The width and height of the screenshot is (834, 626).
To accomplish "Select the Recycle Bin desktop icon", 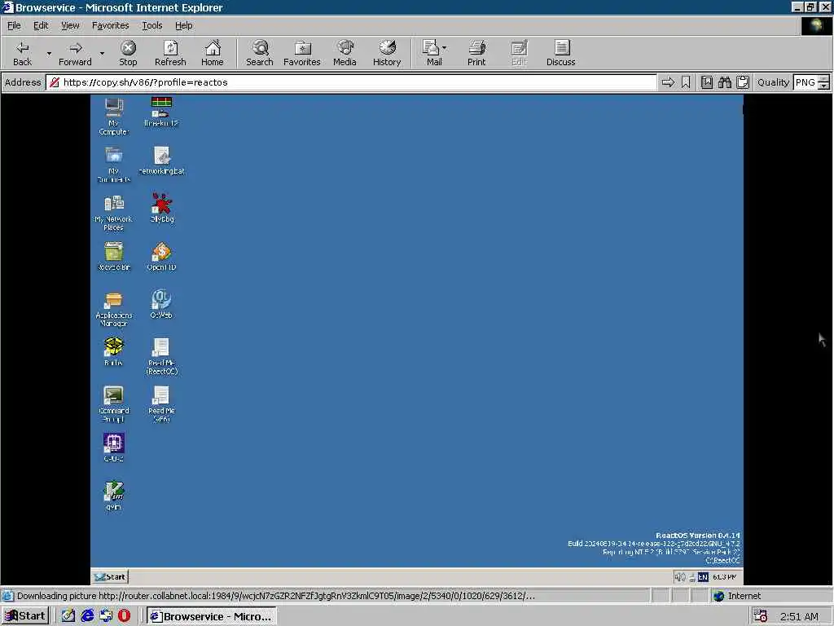I will coord(113,256).
